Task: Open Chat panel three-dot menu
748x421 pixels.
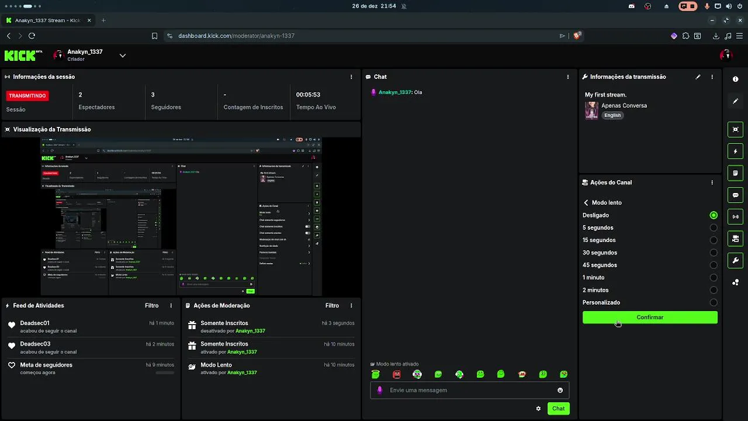Action: tap(568, 77)
